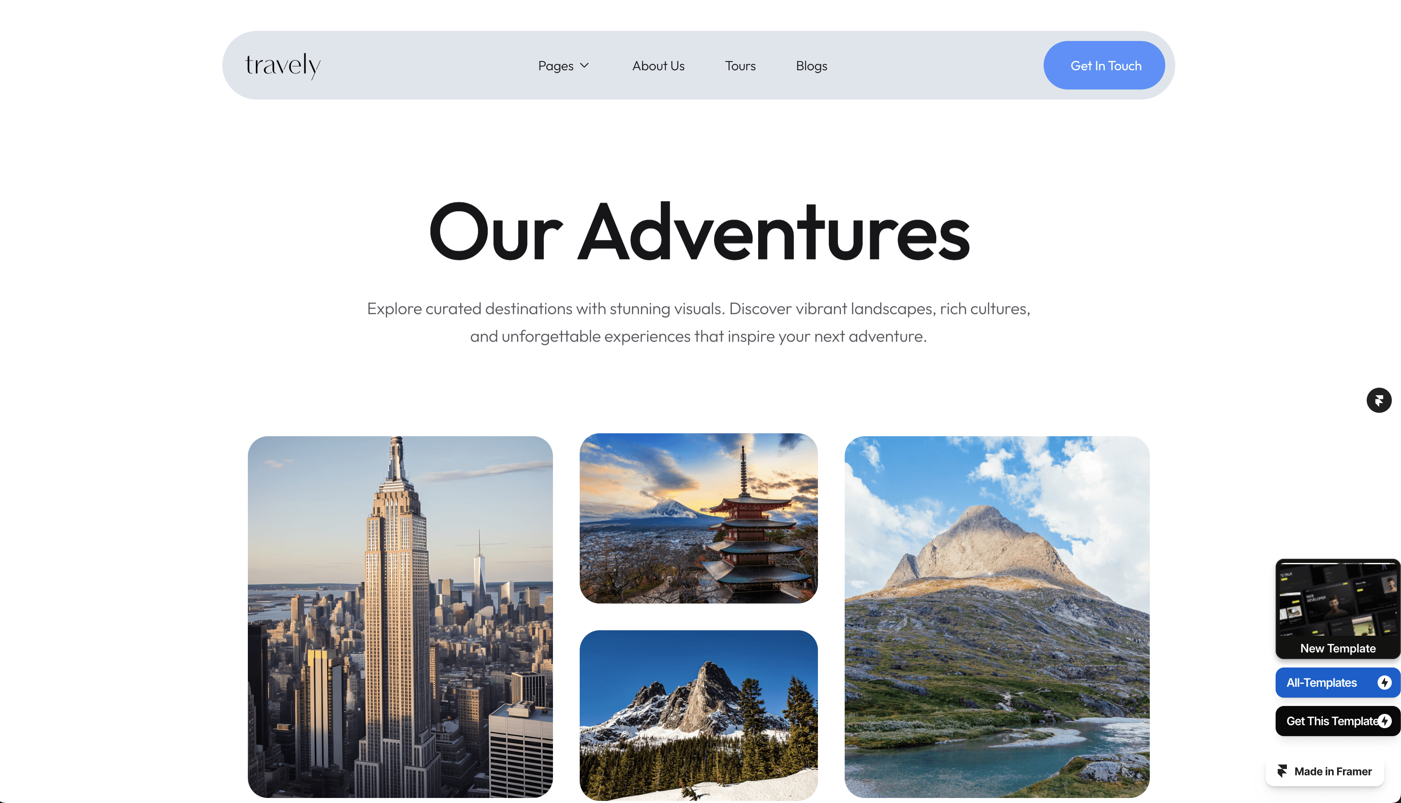Open the Made in Framer badge

pyautogui.click(x=1325, y=771)
